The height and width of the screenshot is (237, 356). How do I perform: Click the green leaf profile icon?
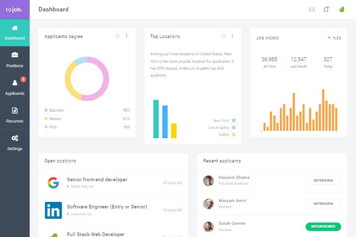click(341, 9)
